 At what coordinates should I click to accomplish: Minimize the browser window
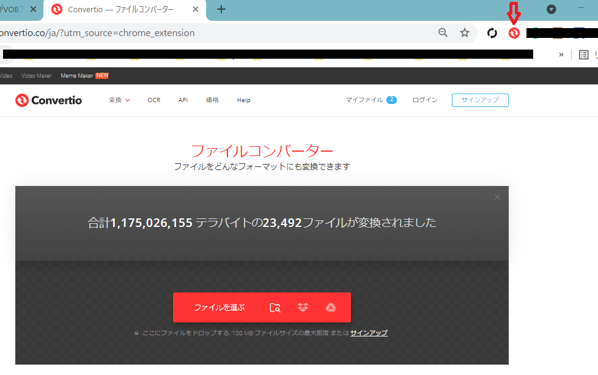[x=581, y=7]
